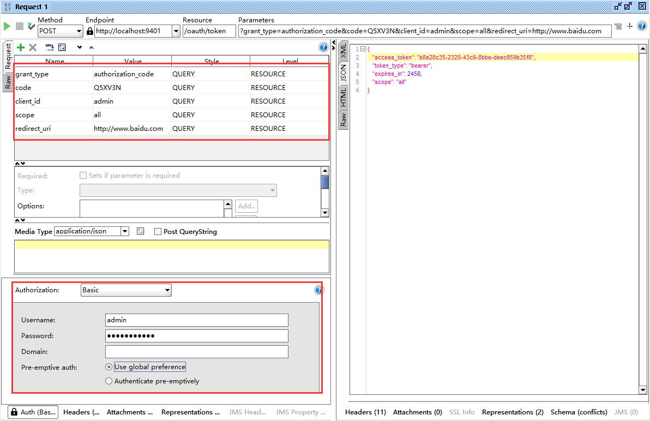Click the Resource field with /oauth/token
The height and width of the screenshot is (421, 650).
[209, 31]
